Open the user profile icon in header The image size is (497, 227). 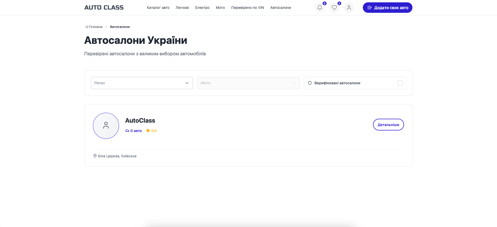tap(349, 8)
